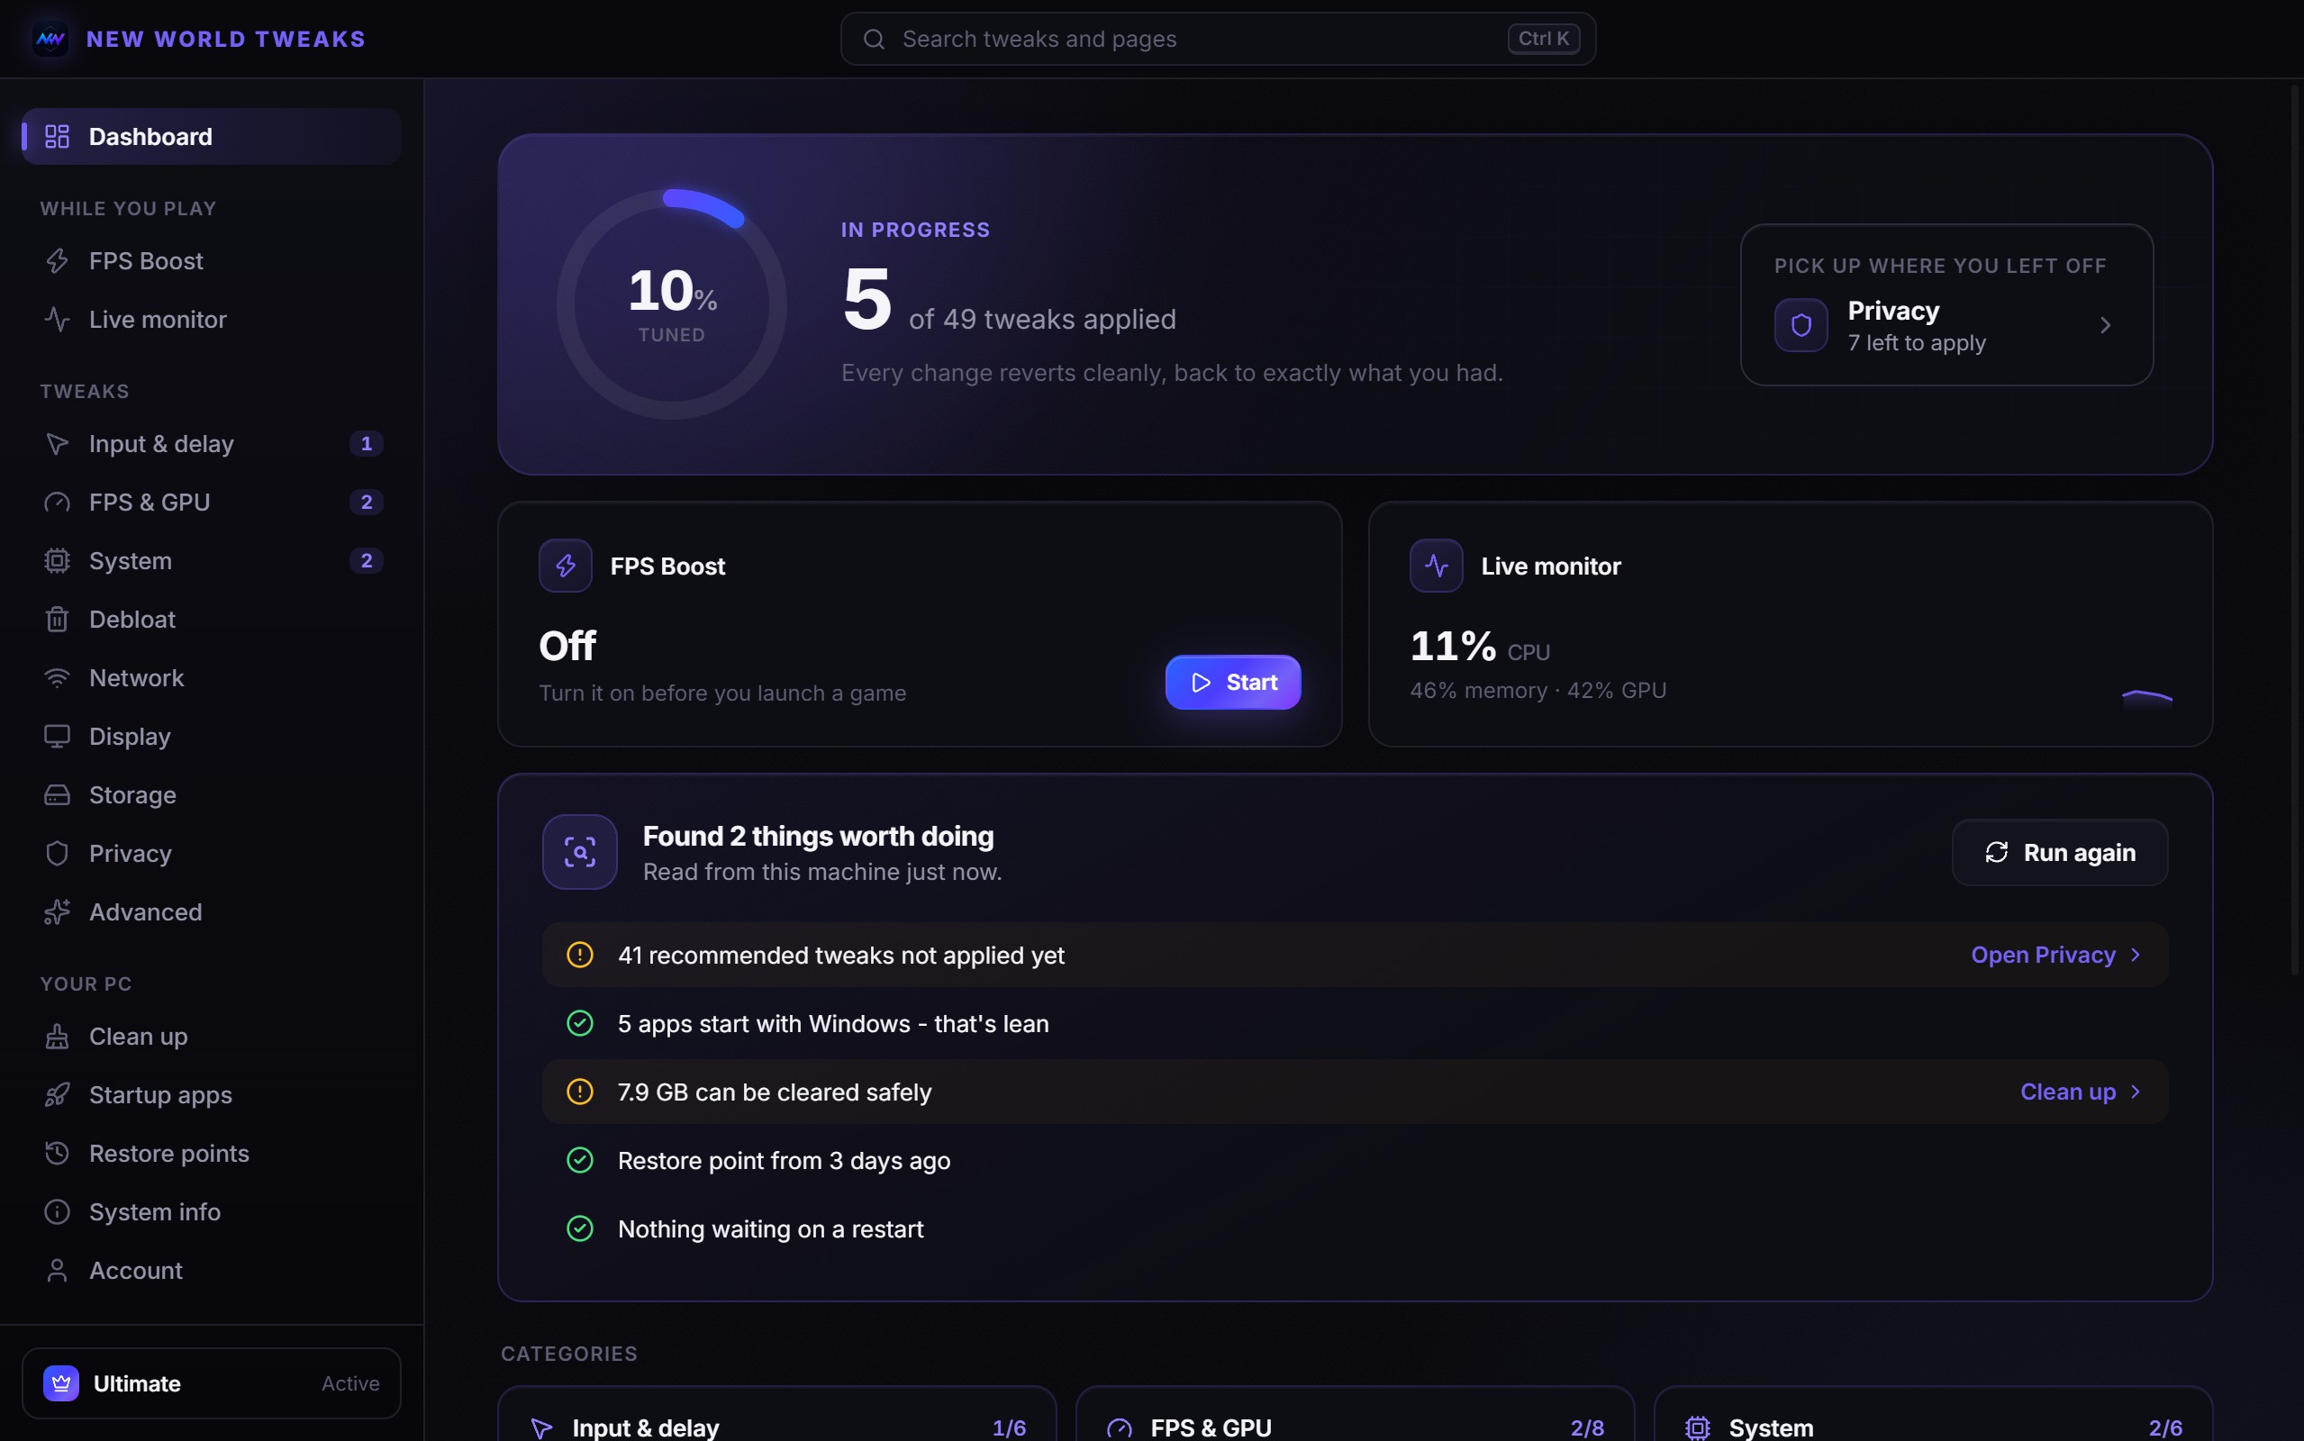
Task: Open Clean up in the sidebar
Action: pyautogui.click(x=212, y=1037)
